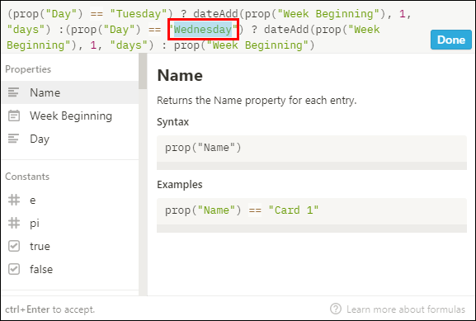This screenshot has width=476, height=321.
Task: Click the Name heading in documentation pane
Action: click(x=180, y=75)
